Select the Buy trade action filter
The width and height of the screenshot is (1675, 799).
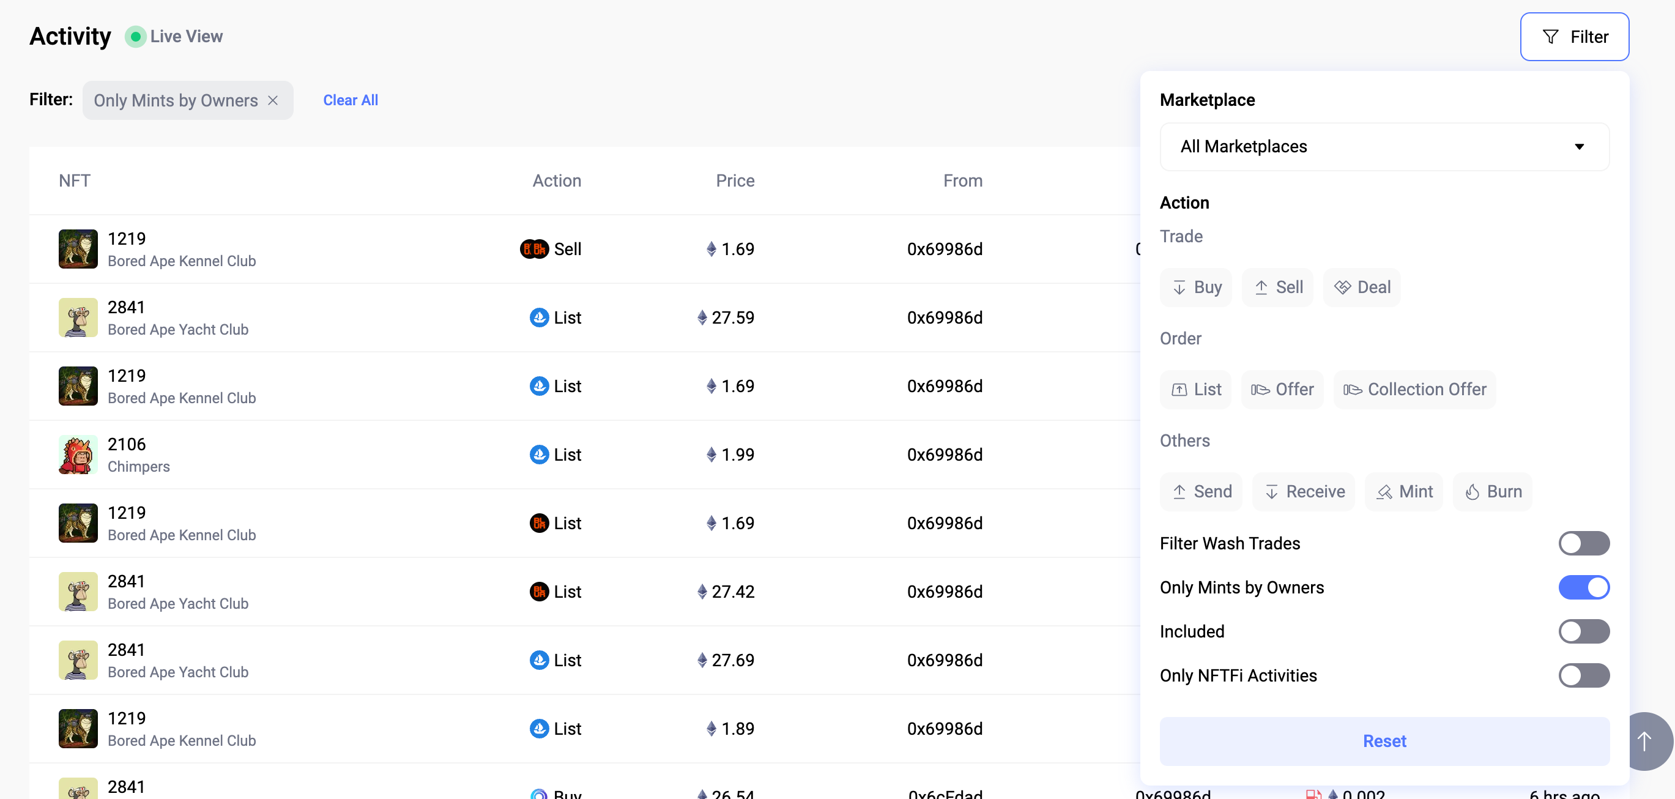[1196, 287]
